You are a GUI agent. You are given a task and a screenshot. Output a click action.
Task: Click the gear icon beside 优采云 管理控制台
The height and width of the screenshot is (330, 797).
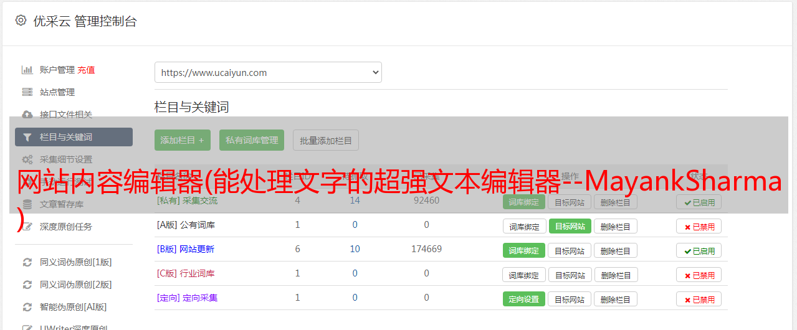coord(21,21)
